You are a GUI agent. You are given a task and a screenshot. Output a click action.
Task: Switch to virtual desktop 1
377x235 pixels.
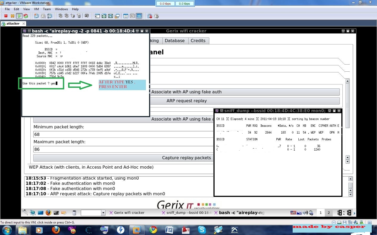tap(320, 213)
